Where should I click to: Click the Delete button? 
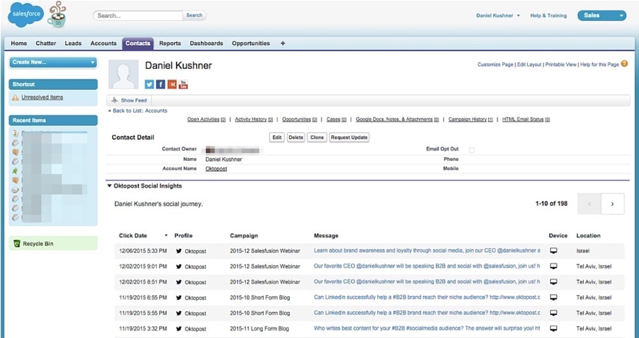point(296,137)
